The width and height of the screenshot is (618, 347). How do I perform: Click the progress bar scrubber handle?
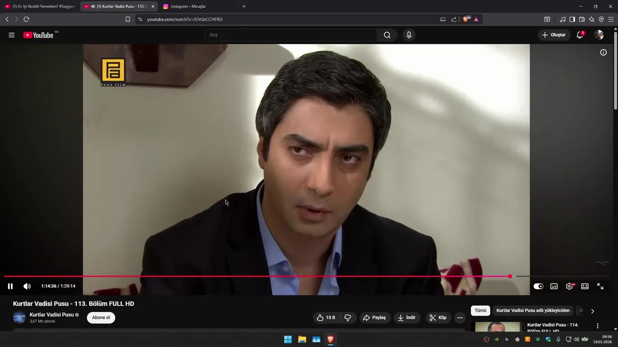point(510,276)
